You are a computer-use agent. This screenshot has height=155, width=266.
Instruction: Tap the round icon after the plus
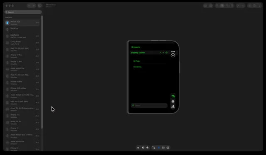(166, 53)
